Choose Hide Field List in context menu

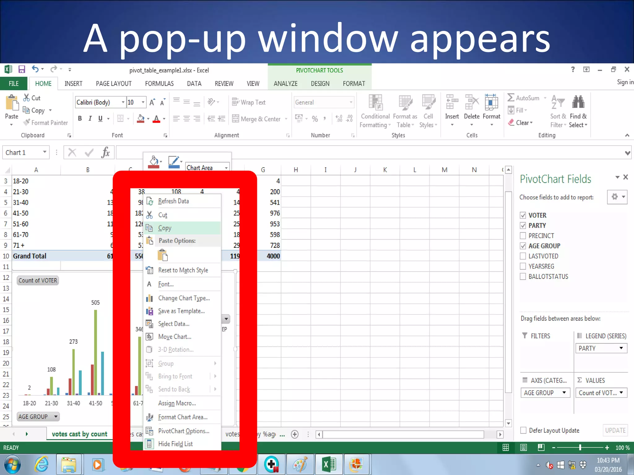click(x=183, y=444)
